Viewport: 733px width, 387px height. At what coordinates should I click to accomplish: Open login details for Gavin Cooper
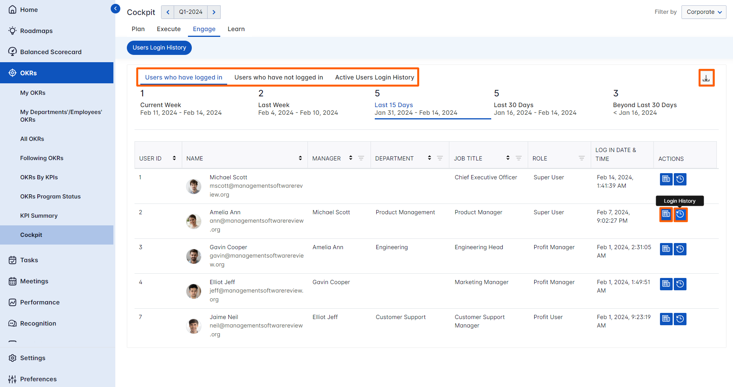click(666, 249)
